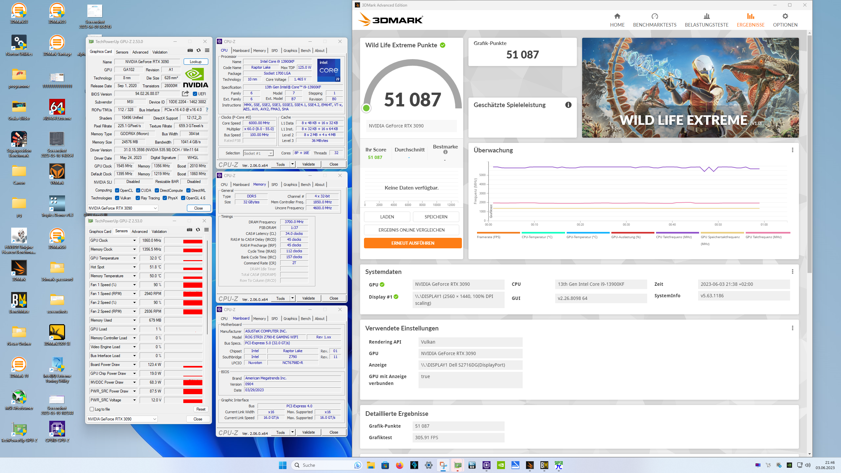841x473 pixels.
Task: Open BELASTUNGSTESTE in 3DMark
Action: tap(706, 20)
